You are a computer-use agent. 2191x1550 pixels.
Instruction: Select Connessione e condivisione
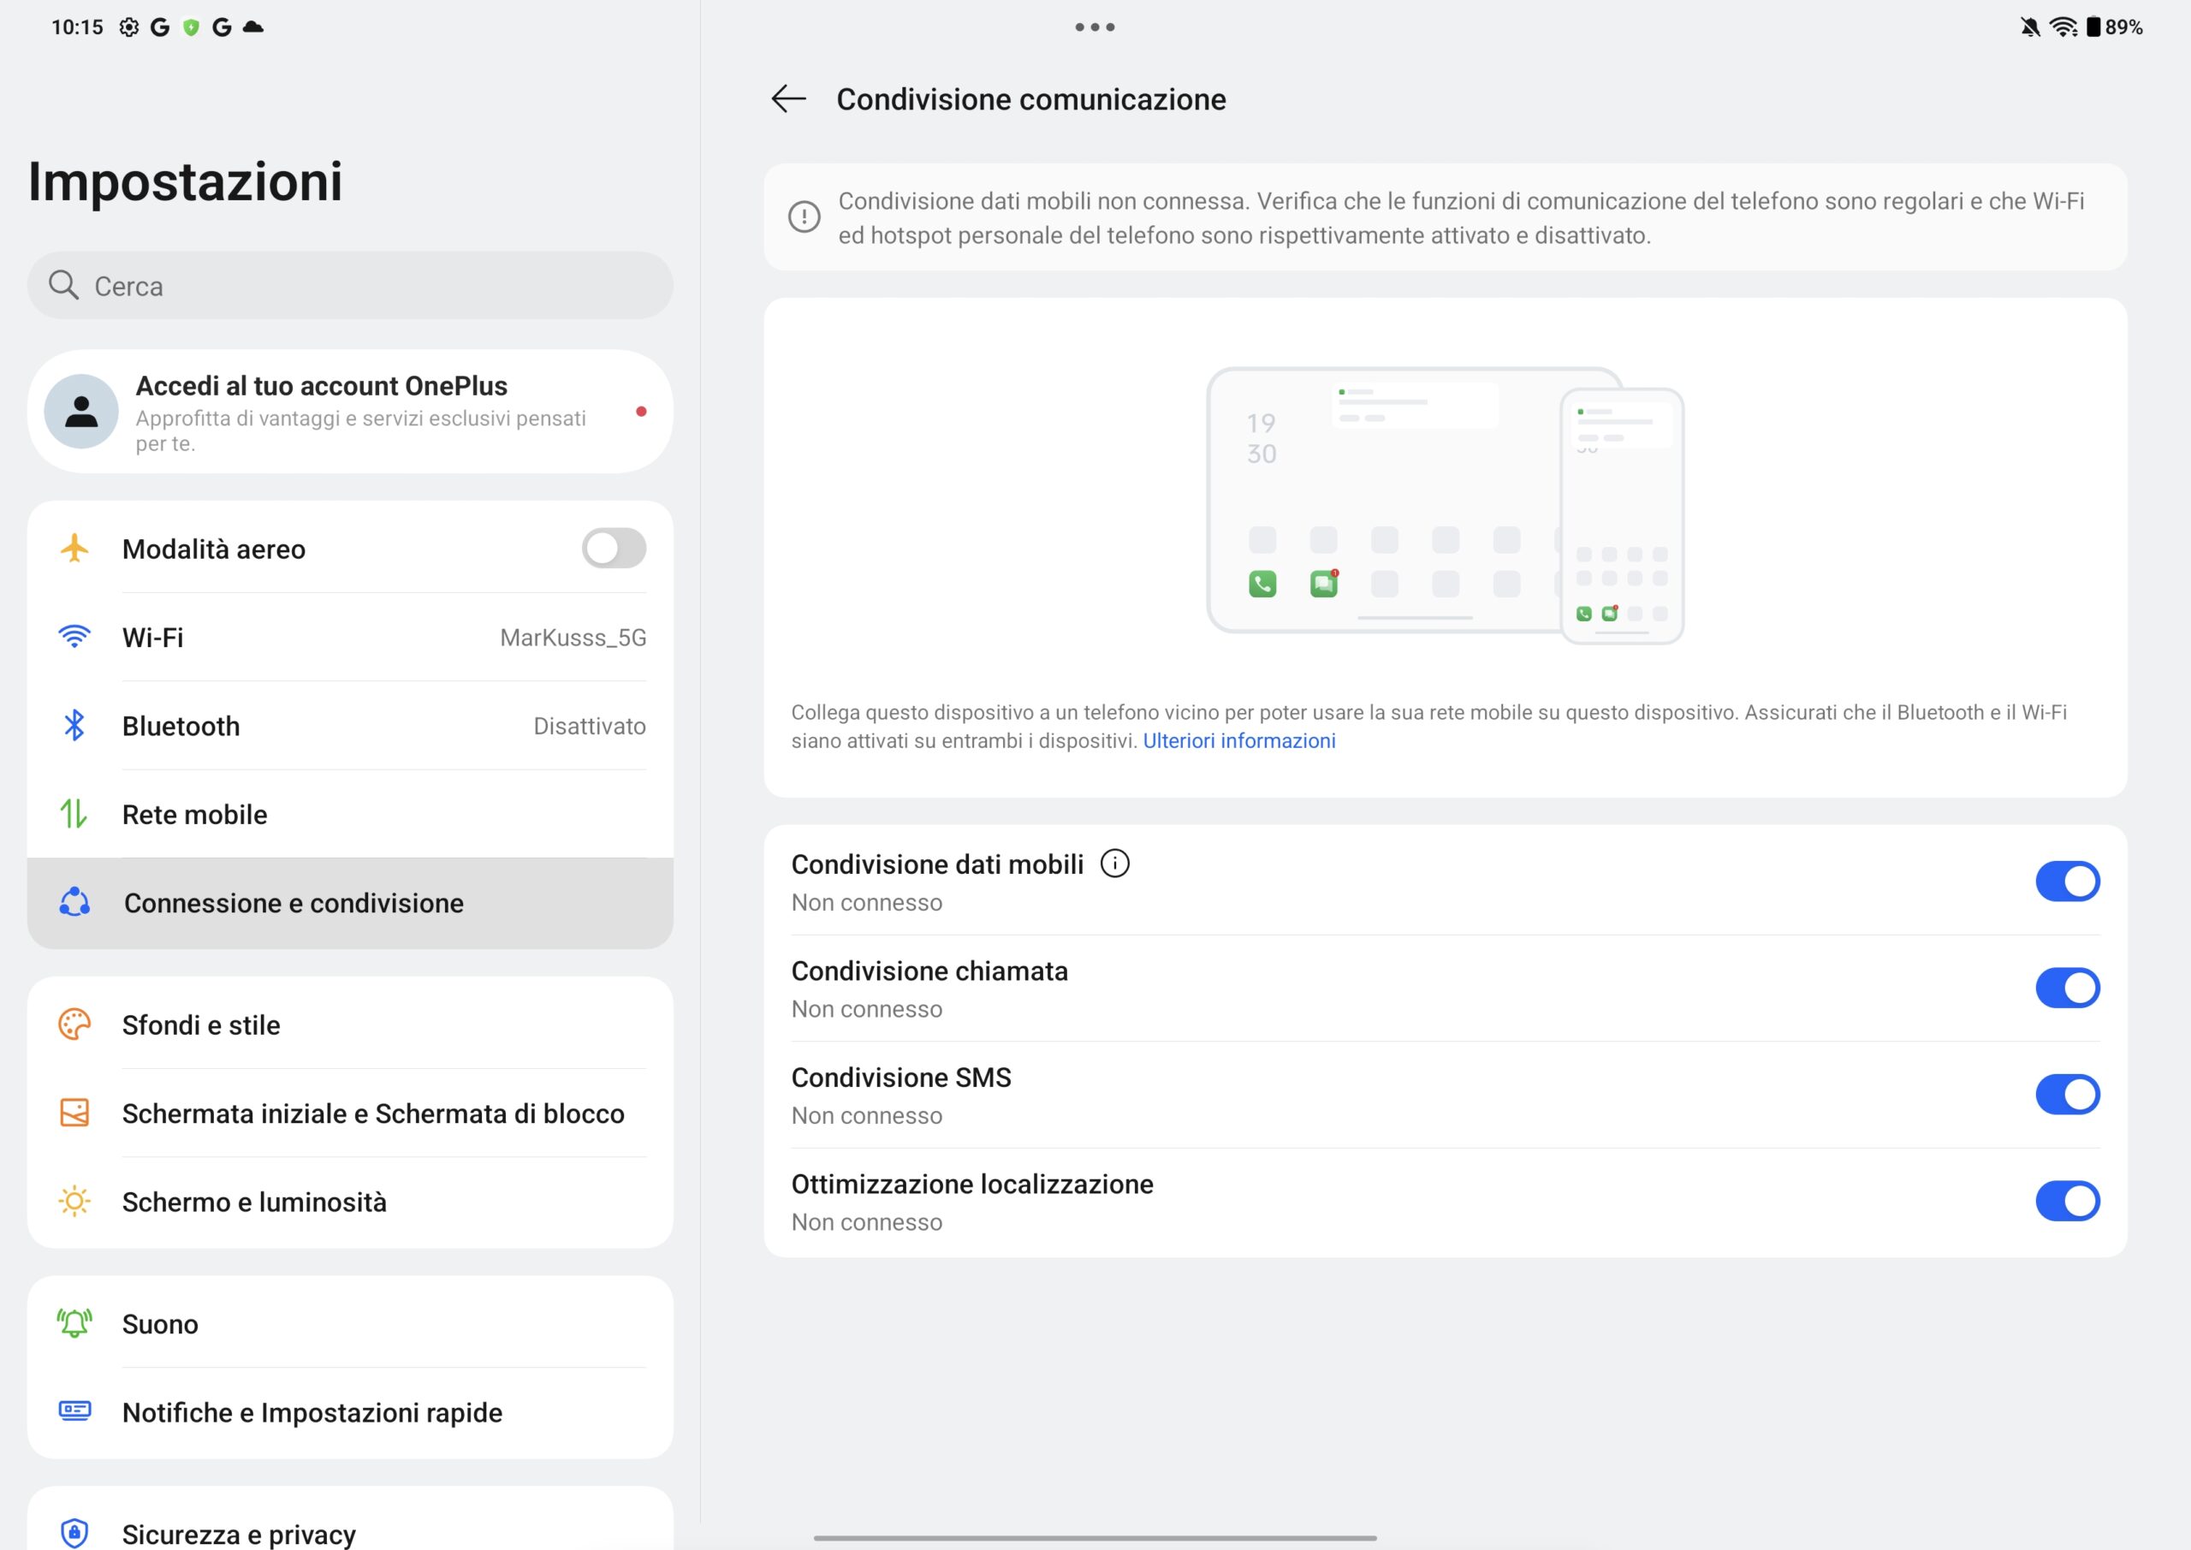click(x=350, y=902)
